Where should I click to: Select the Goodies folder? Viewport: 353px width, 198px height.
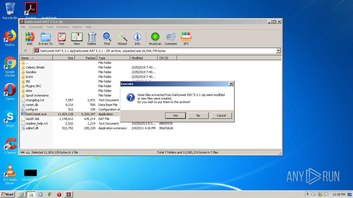31,72
